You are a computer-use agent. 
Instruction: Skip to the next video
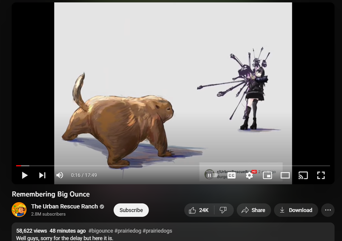pos(42,175)
